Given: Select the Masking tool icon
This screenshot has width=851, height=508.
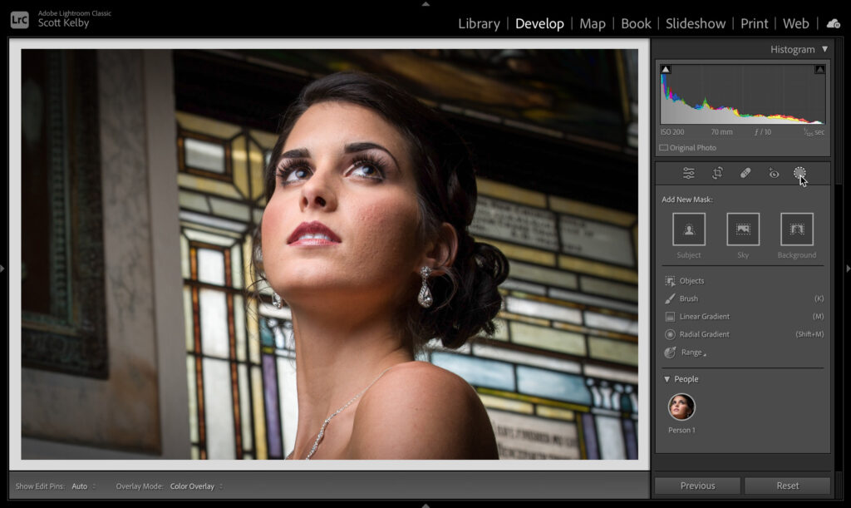Looking at the screenshot, I should [799, 173].
